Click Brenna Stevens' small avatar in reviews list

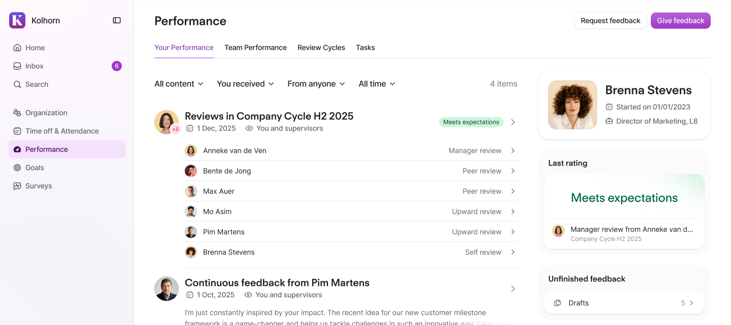pos(191,252)
